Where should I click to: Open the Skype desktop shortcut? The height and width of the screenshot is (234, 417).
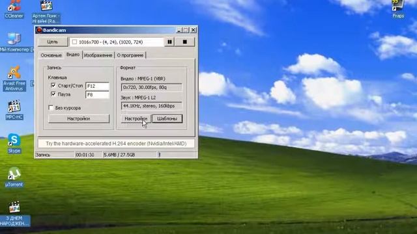click(x=14, y=144)
